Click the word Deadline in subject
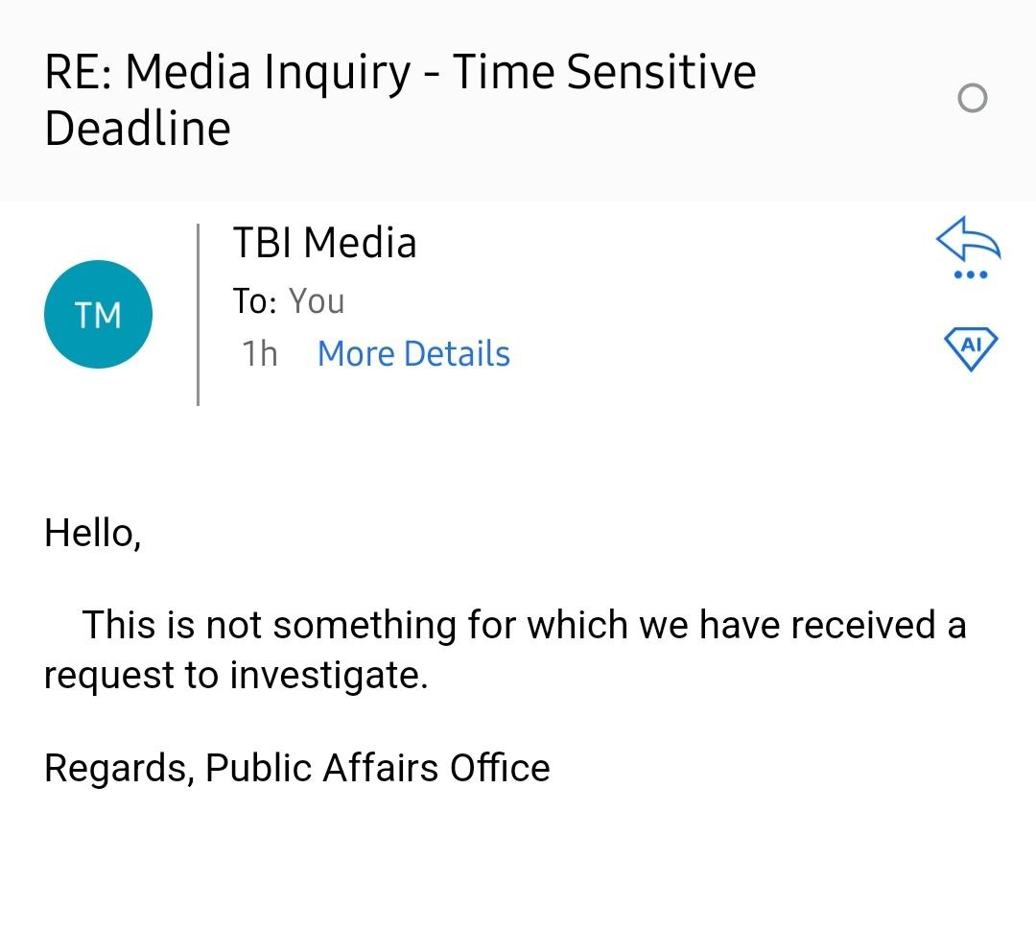 [x=137, y=129]
